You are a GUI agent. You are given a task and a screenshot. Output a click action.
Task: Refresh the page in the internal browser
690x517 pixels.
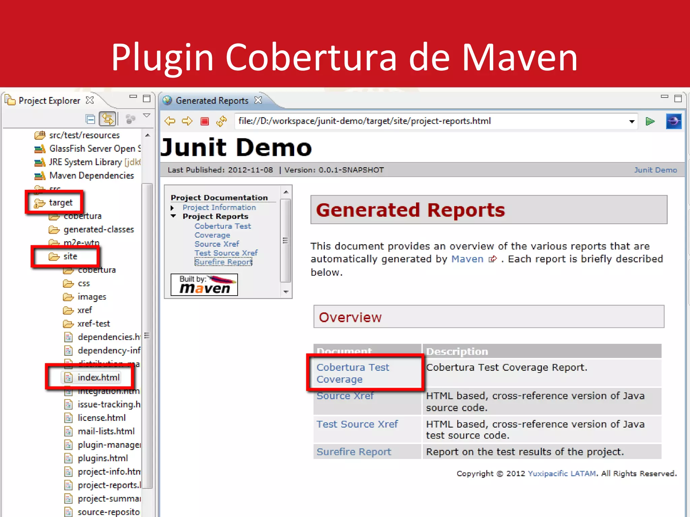tap(221, 121)
